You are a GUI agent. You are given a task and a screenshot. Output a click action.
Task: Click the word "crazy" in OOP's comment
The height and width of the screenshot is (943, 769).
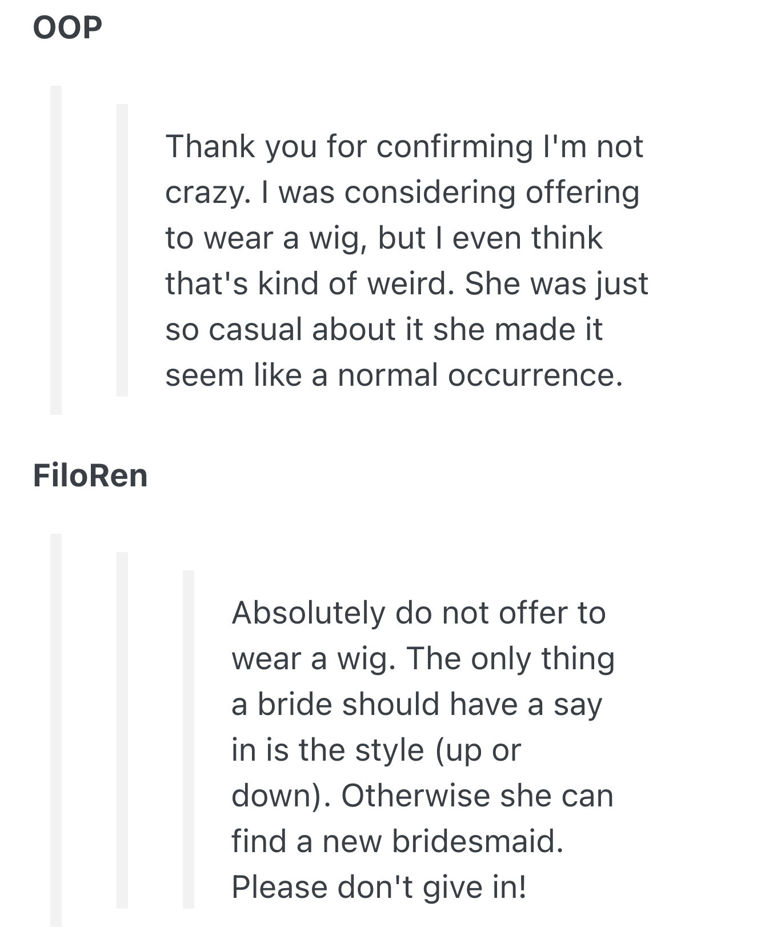[x=203, y=193]
